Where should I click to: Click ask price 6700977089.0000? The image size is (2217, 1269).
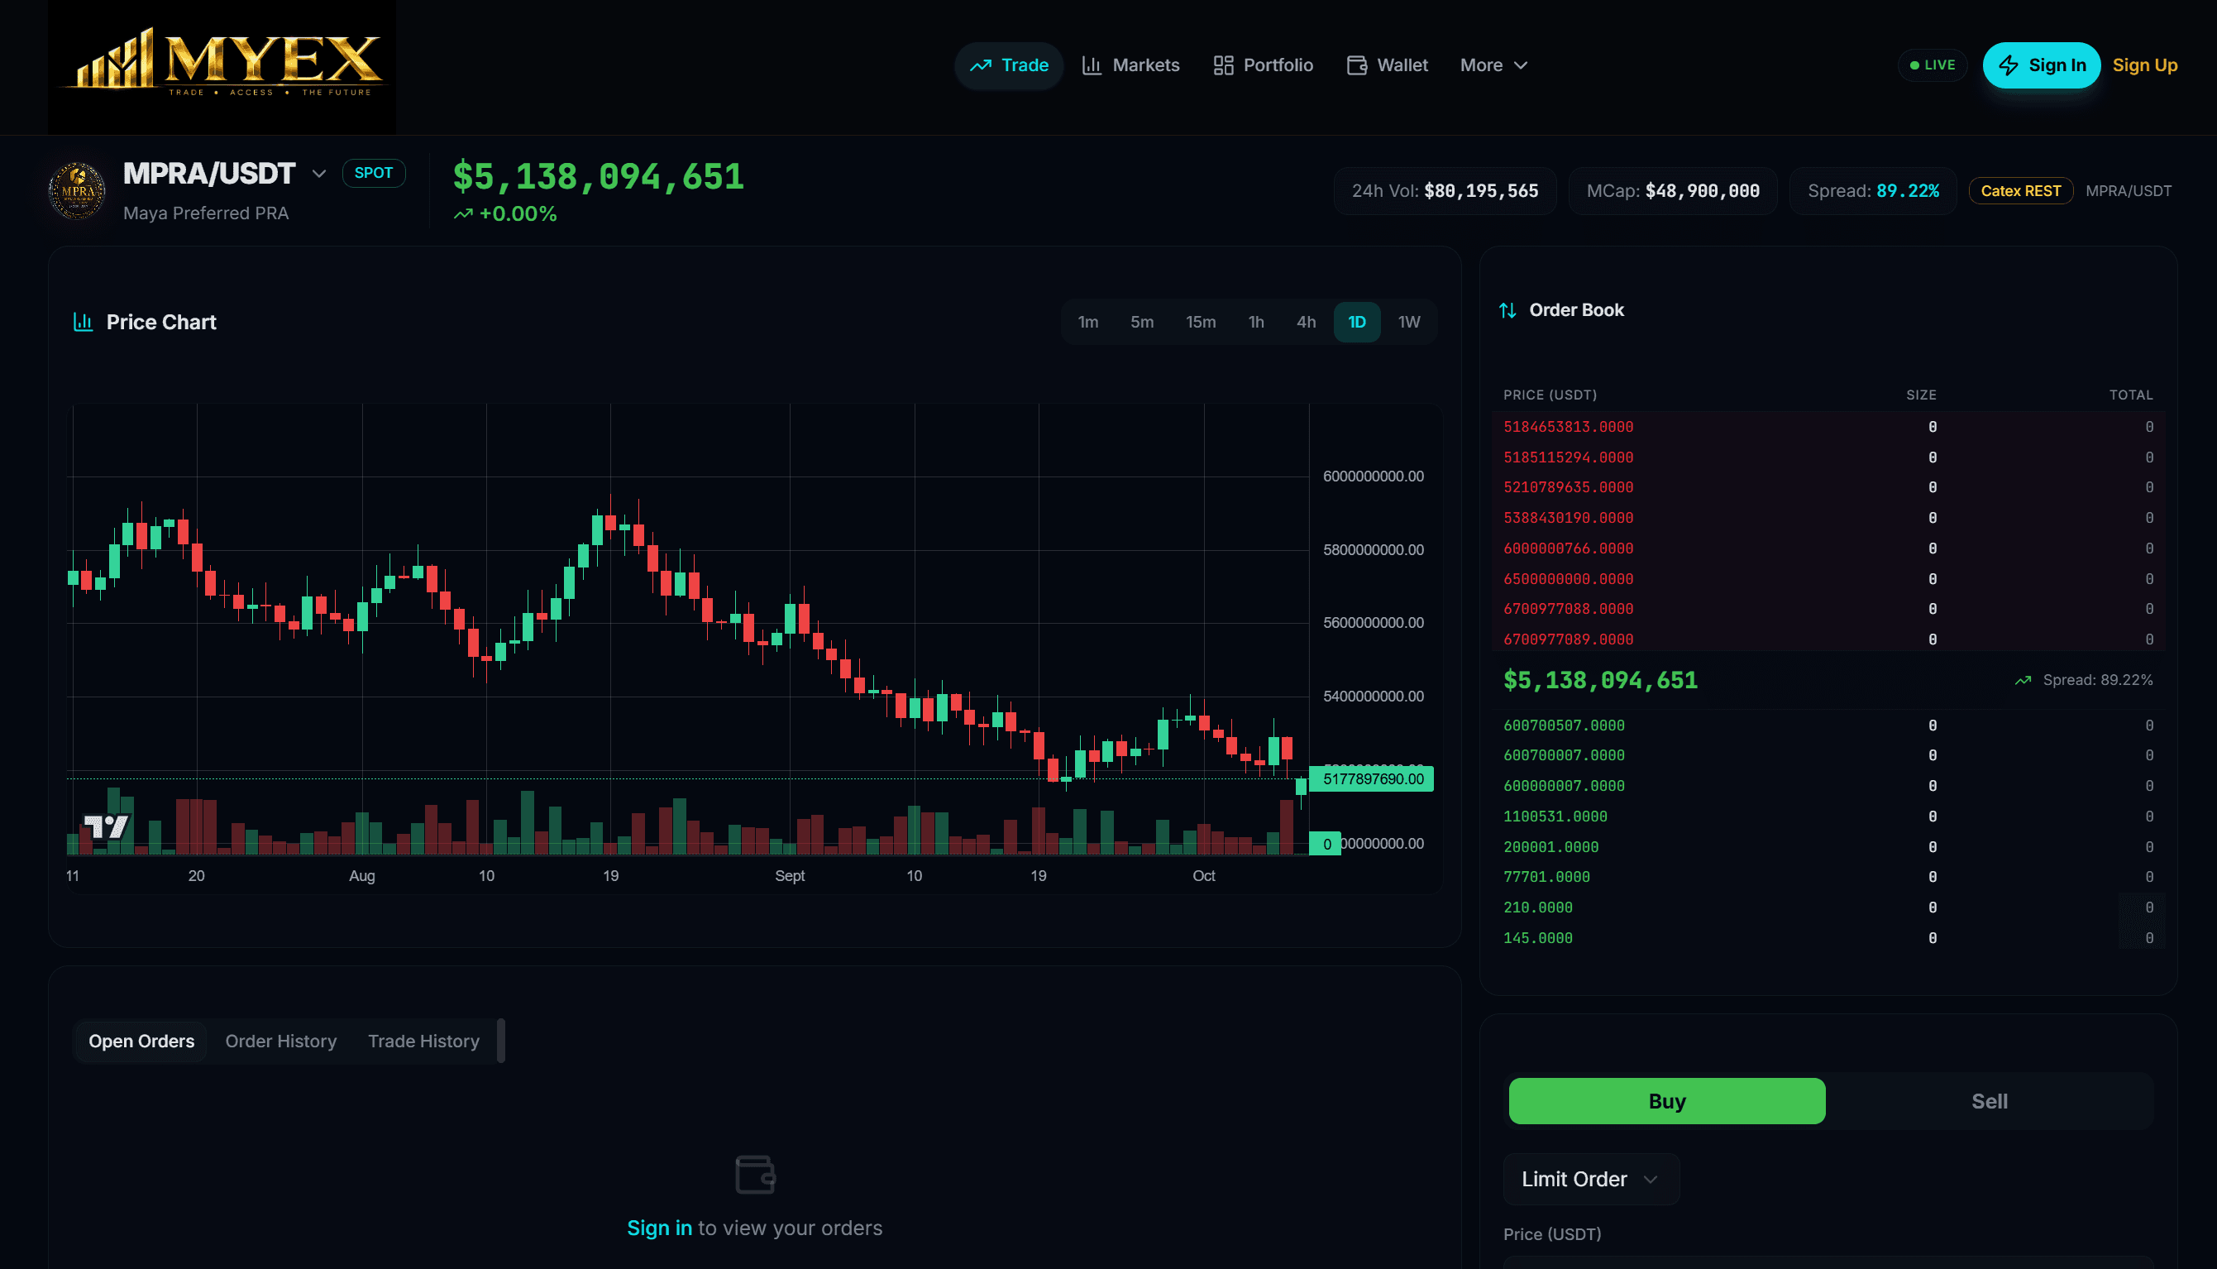[x=1568, y=639]
